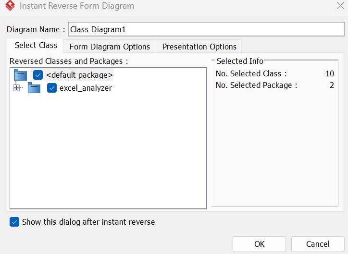
Task: Click the No. Selected Class value
Action: coord(330,73)
